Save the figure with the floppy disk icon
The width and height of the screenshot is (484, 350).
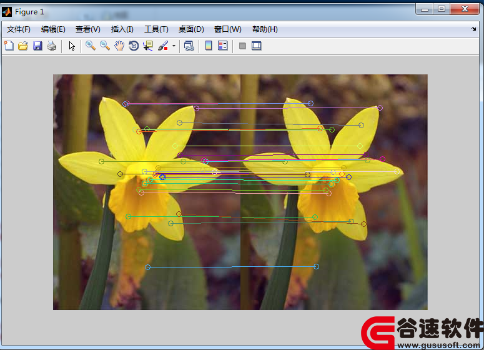point(37,46)
